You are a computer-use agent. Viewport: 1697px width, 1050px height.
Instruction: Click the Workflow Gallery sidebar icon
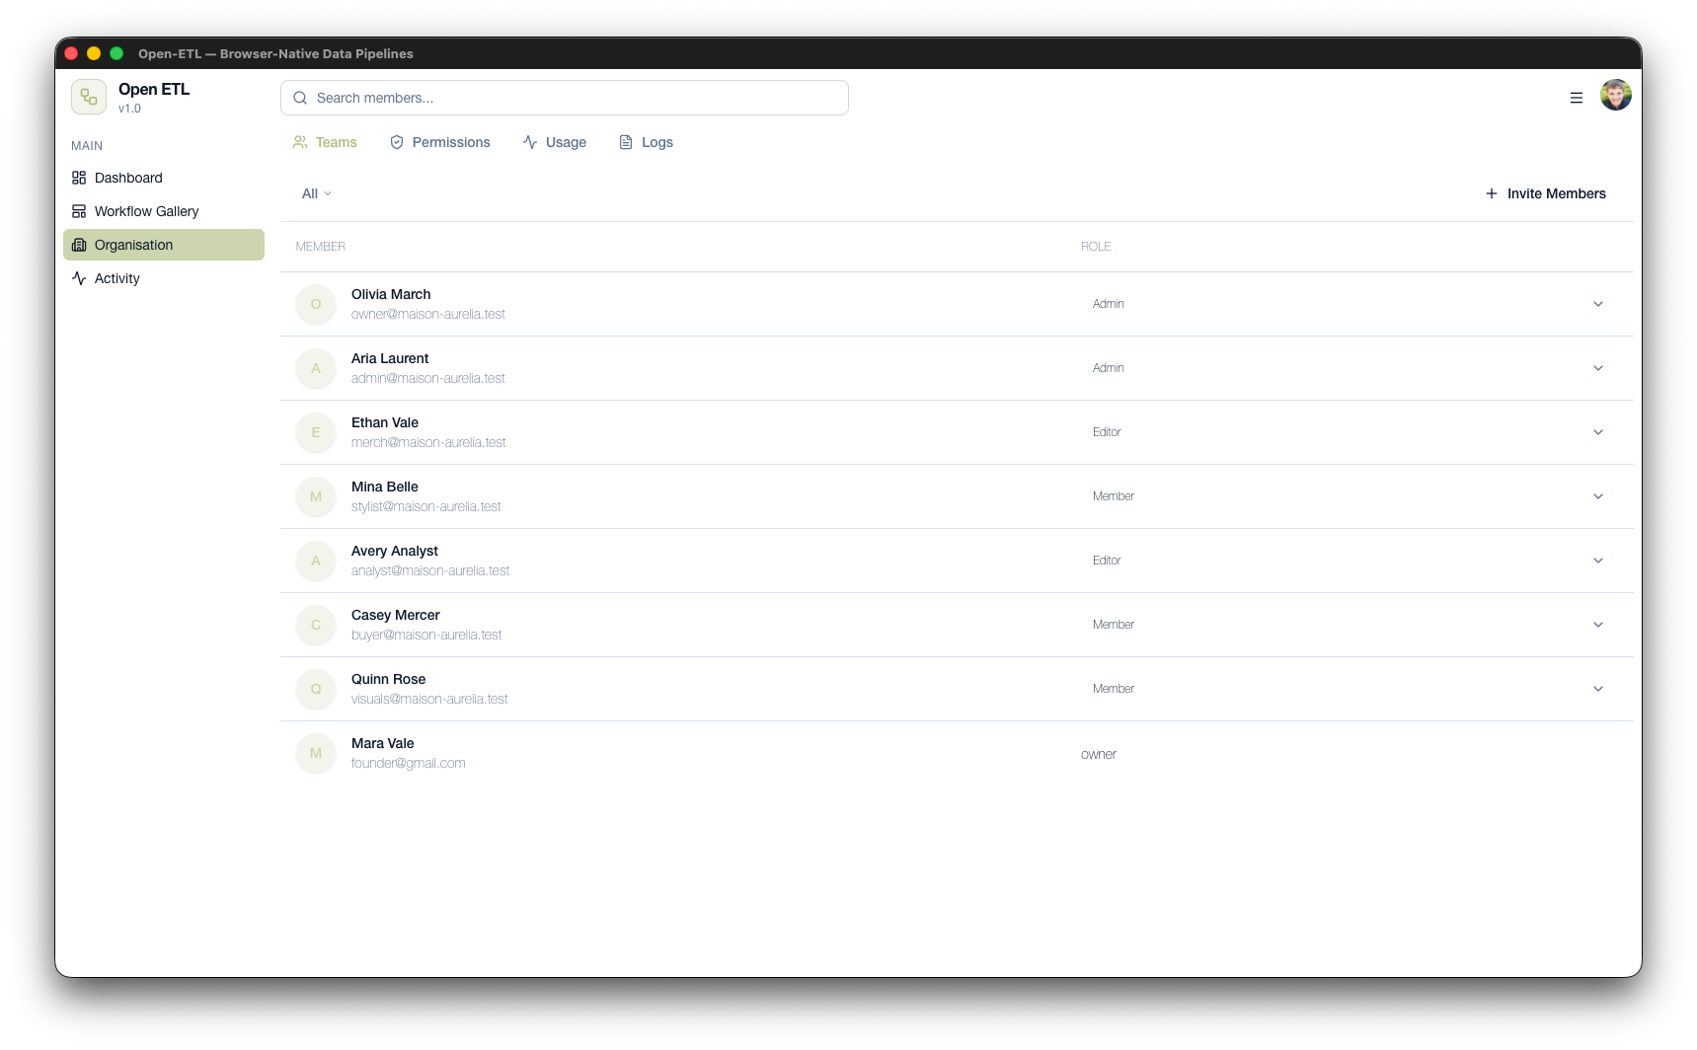(79, 211)
